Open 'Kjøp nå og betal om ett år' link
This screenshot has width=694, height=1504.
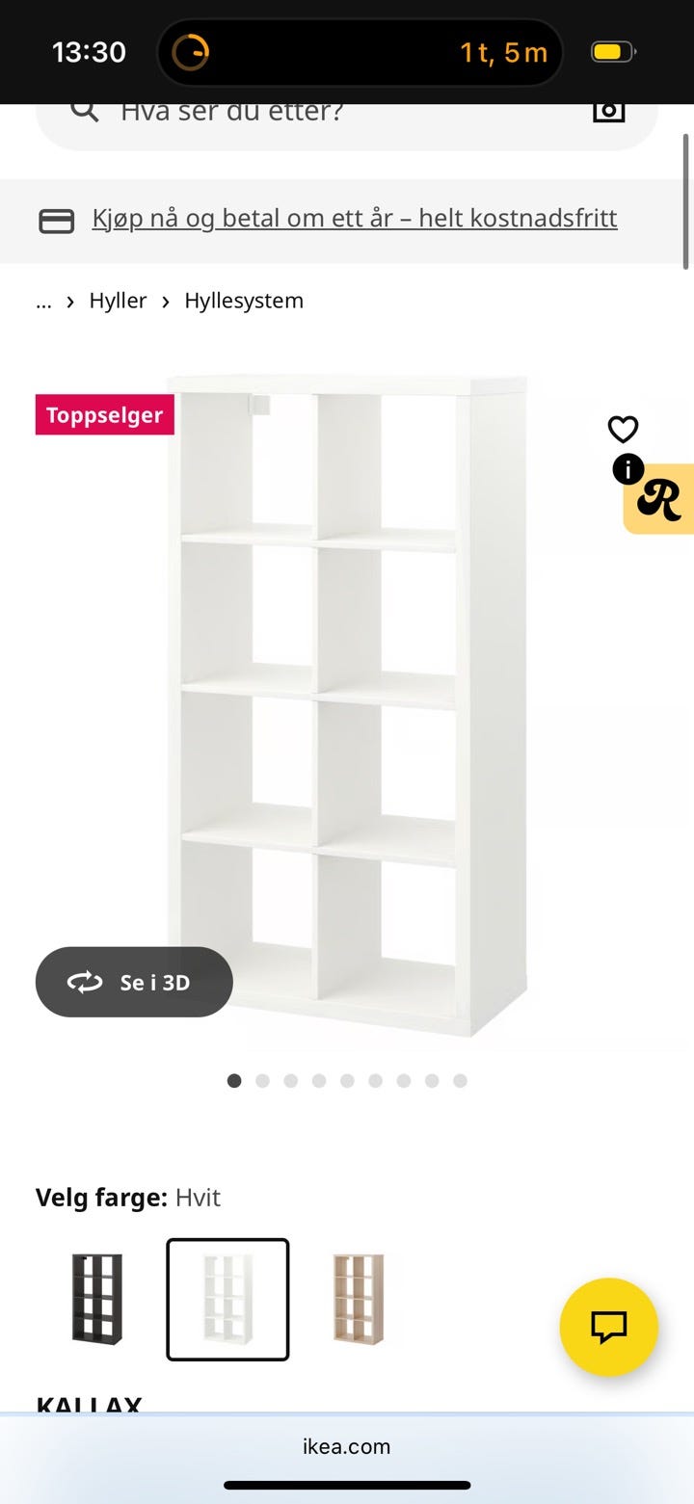click(x=355, y=218)
